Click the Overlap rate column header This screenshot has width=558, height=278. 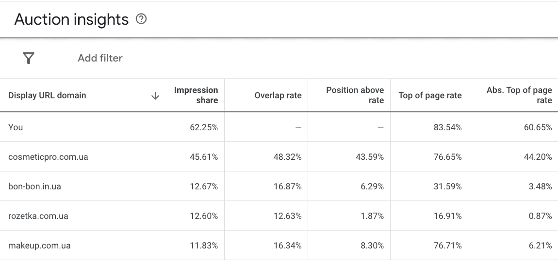pyautogui.click(x=278, y=95)
